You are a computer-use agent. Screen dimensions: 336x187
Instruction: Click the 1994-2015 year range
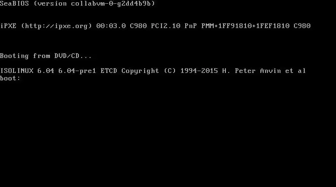click(199, 71)
